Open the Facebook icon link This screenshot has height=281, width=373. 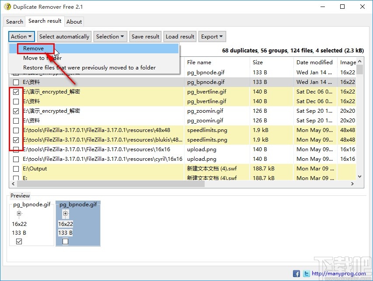pyautogui.click(x=296, y=274)
